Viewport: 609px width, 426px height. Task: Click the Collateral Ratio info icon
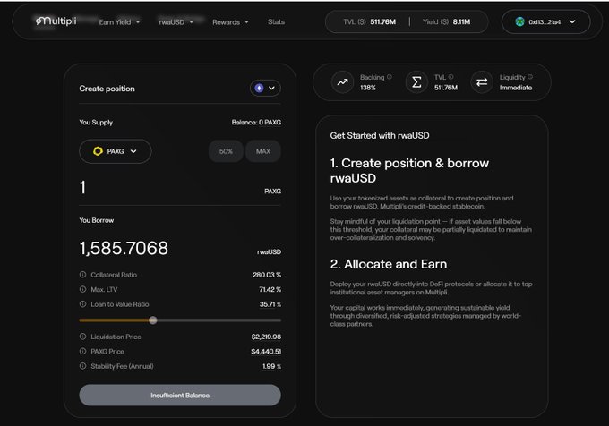coord(82,274)
